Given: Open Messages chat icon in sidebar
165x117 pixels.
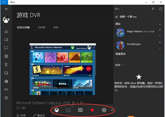Looking at the screenshot, I should [x=6, y=48].
